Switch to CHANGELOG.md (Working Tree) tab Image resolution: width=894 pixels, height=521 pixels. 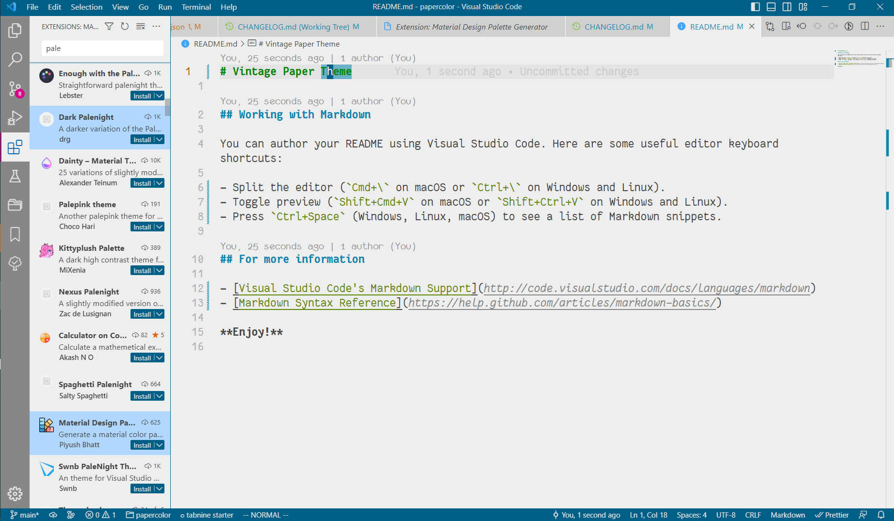[297, 27]
